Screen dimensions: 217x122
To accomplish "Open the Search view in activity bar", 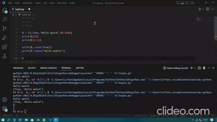I will click(x=4, y=19).
